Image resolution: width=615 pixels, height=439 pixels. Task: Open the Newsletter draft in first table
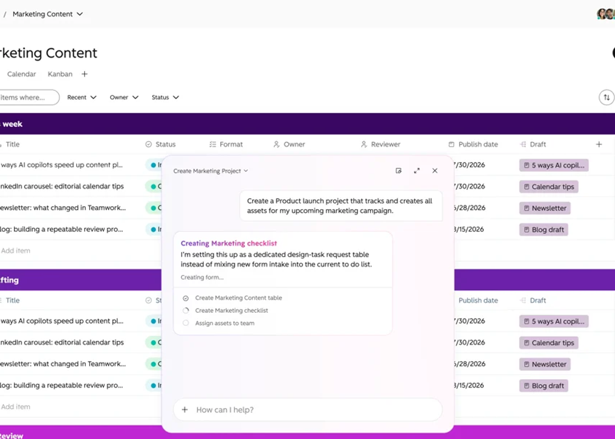pos(545,208)
